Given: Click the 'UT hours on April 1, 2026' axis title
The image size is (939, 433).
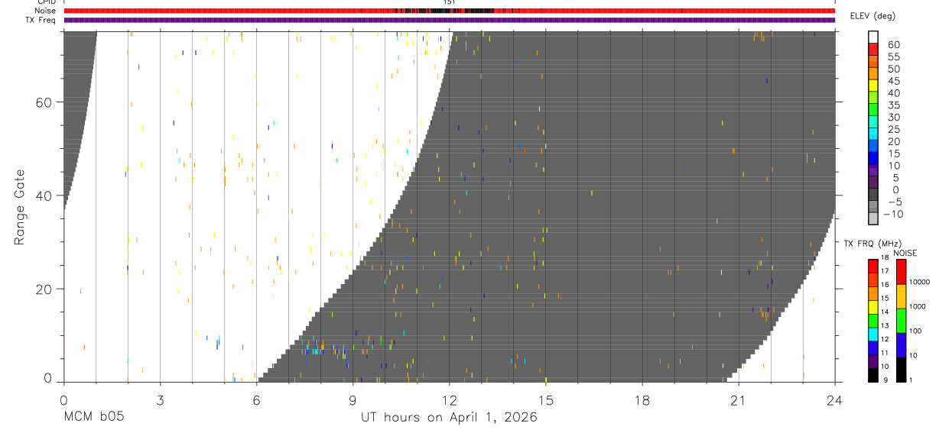Looking at the screenshot, I should 450,418.
